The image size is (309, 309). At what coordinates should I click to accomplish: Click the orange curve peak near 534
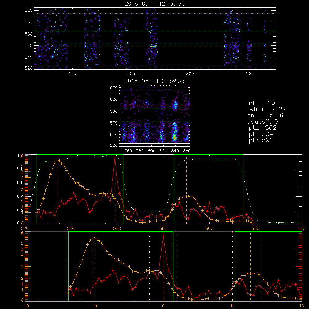[x=57, y=160]
